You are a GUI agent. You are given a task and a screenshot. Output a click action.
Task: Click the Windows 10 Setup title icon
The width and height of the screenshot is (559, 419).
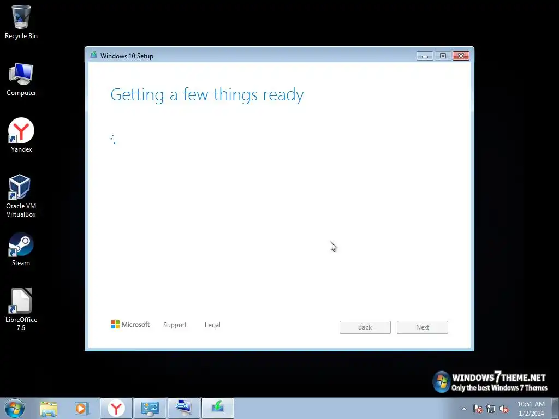click(94, 55)
